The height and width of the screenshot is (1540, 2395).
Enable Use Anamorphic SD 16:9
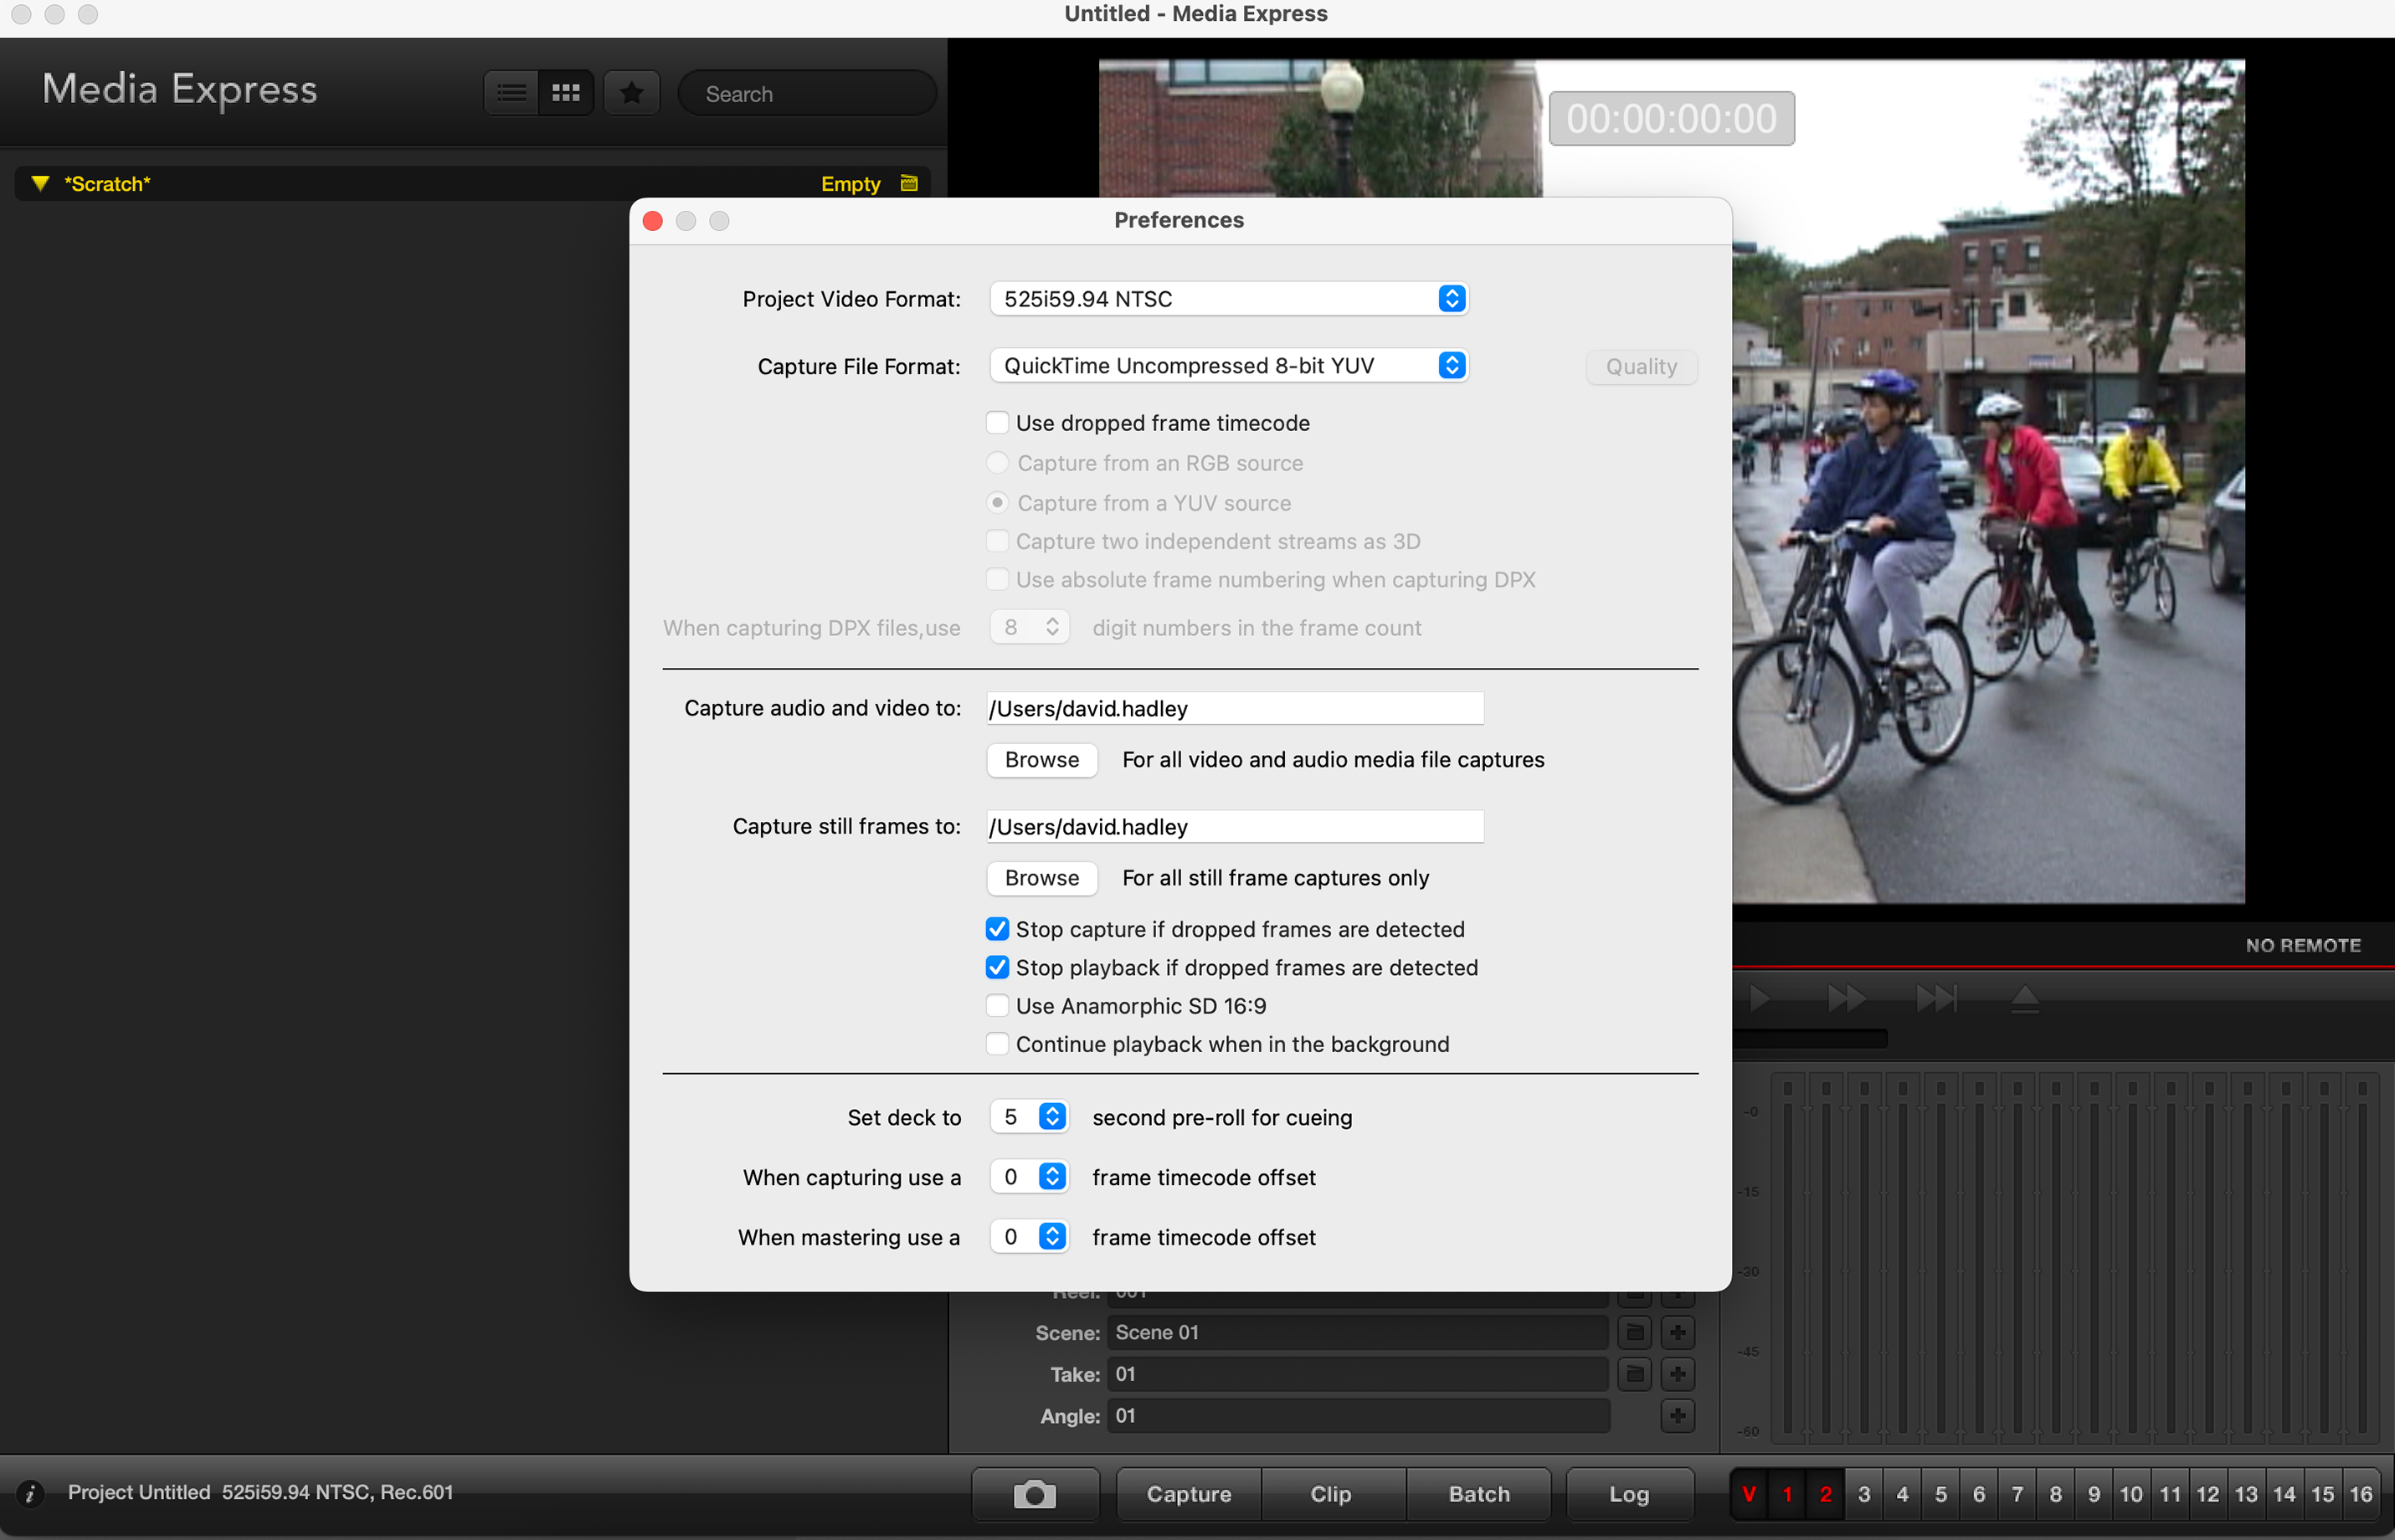(x=997, y=1006)
